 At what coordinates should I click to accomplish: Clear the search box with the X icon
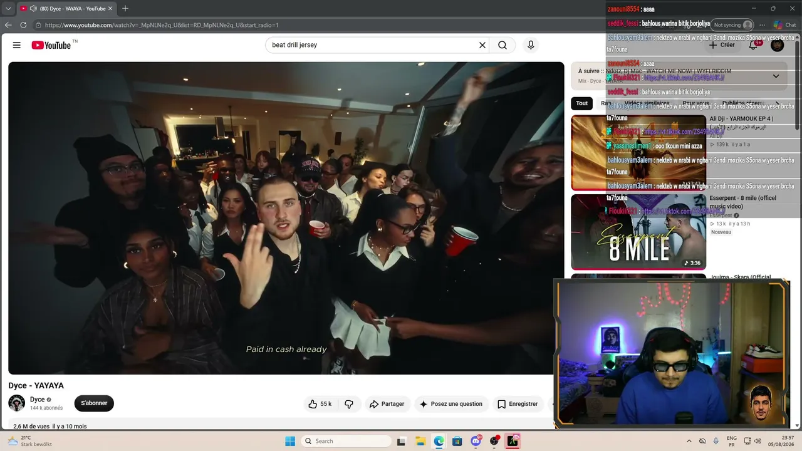pos(482,45)
